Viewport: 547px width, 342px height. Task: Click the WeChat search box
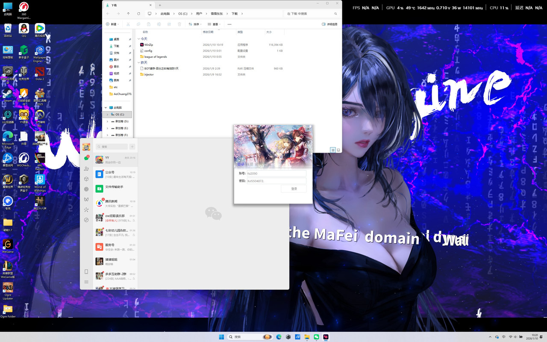click(112, 147)
